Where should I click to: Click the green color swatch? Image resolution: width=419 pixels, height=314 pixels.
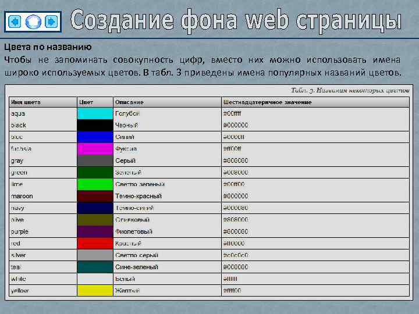point(95,173)
